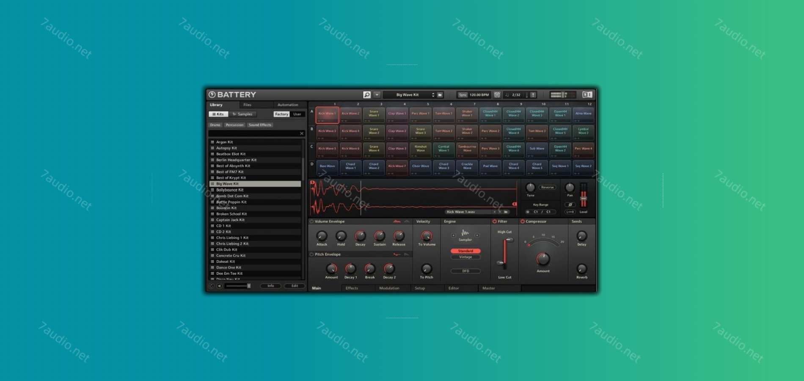The image size is (804, 381).
Task: Open the folder icon next to Big Wave Kit
Action: 440,95
